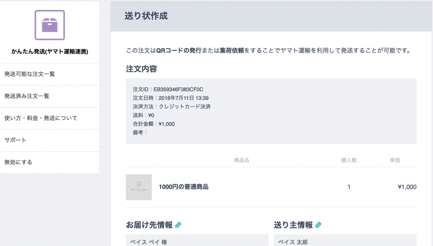Image resolution: width=433 pixels, height=246 pixels.
Task: Open 発送済み注文一覧 in sidebar
Action: click(x=50, y=96)
